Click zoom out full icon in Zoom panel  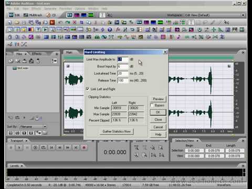click(x=153, y=148)
